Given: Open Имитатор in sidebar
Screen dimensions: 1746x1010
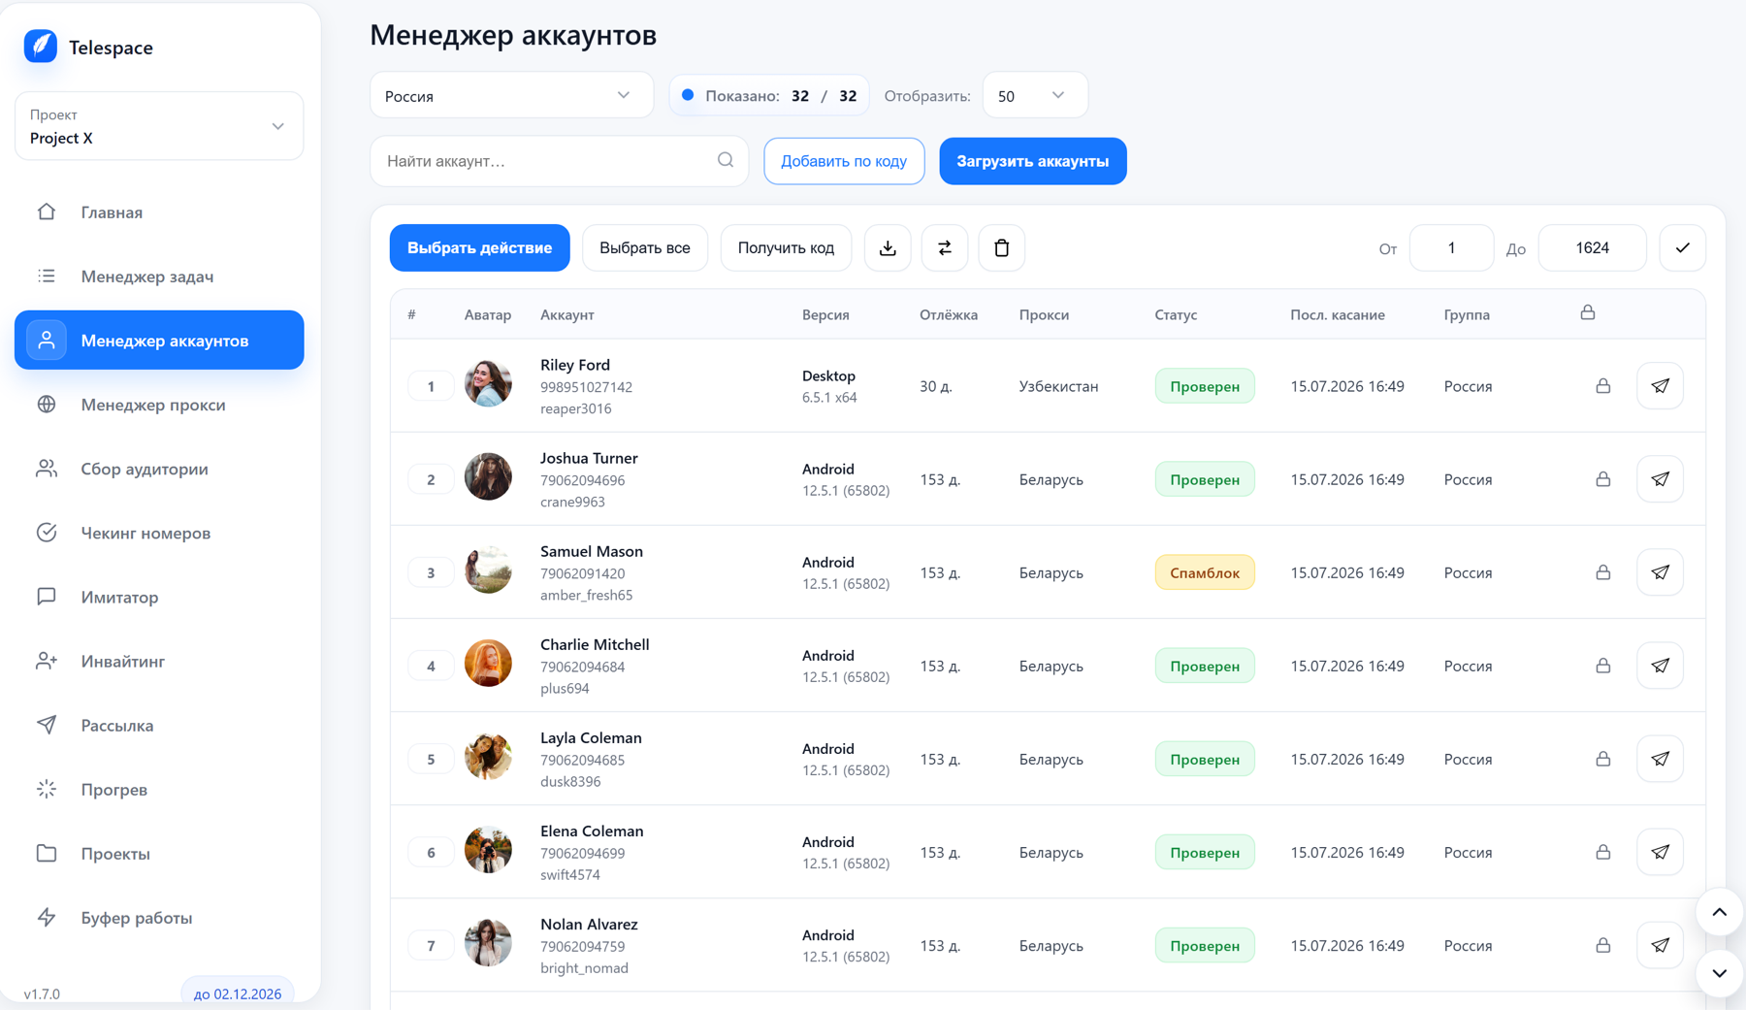Looking at the screenshot, I should 159,596.
